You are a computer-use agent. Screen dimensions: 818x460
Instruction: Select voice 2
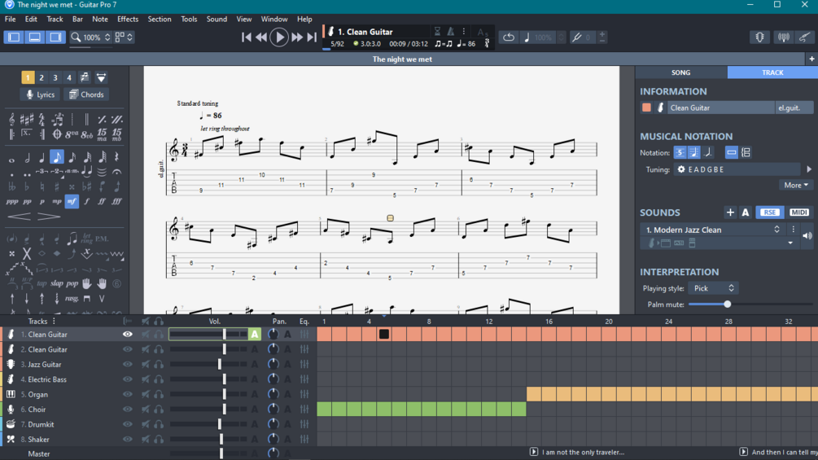coord(42,77)
